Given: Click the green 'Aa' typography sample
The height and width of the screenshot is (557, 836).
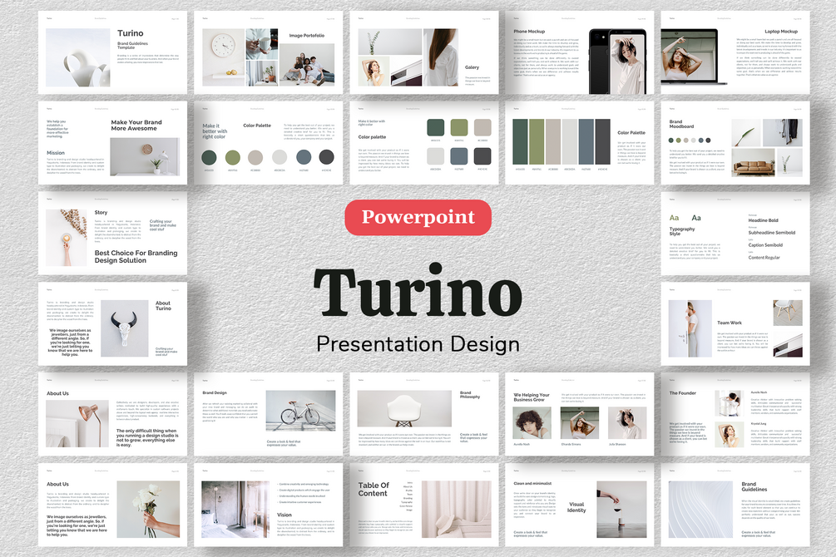Looking at the screenshot, I should [x=675, y=218].
